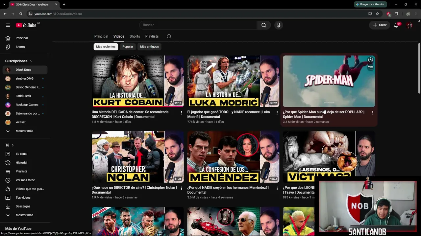Viewport: 421px width, 236px height.
Task: Switch to the channel Principal tab
Action: pyautogui.click(x=101, y=36)
